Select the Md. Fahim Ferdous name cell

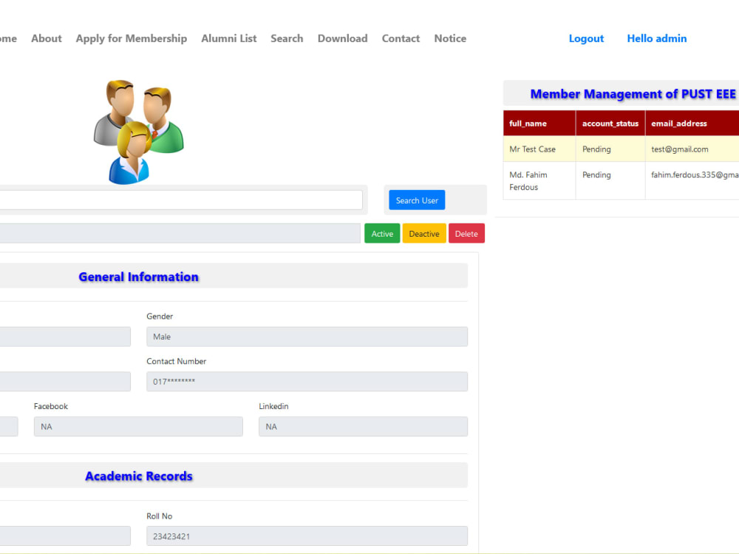(x=539, y=180)
